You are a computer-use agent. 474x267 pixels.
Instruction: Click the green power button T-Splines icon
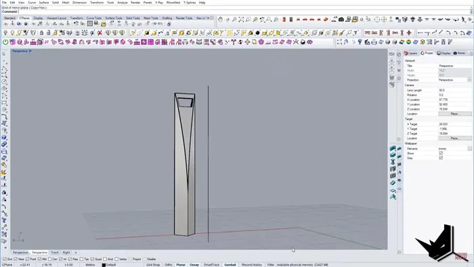point(5,42)
